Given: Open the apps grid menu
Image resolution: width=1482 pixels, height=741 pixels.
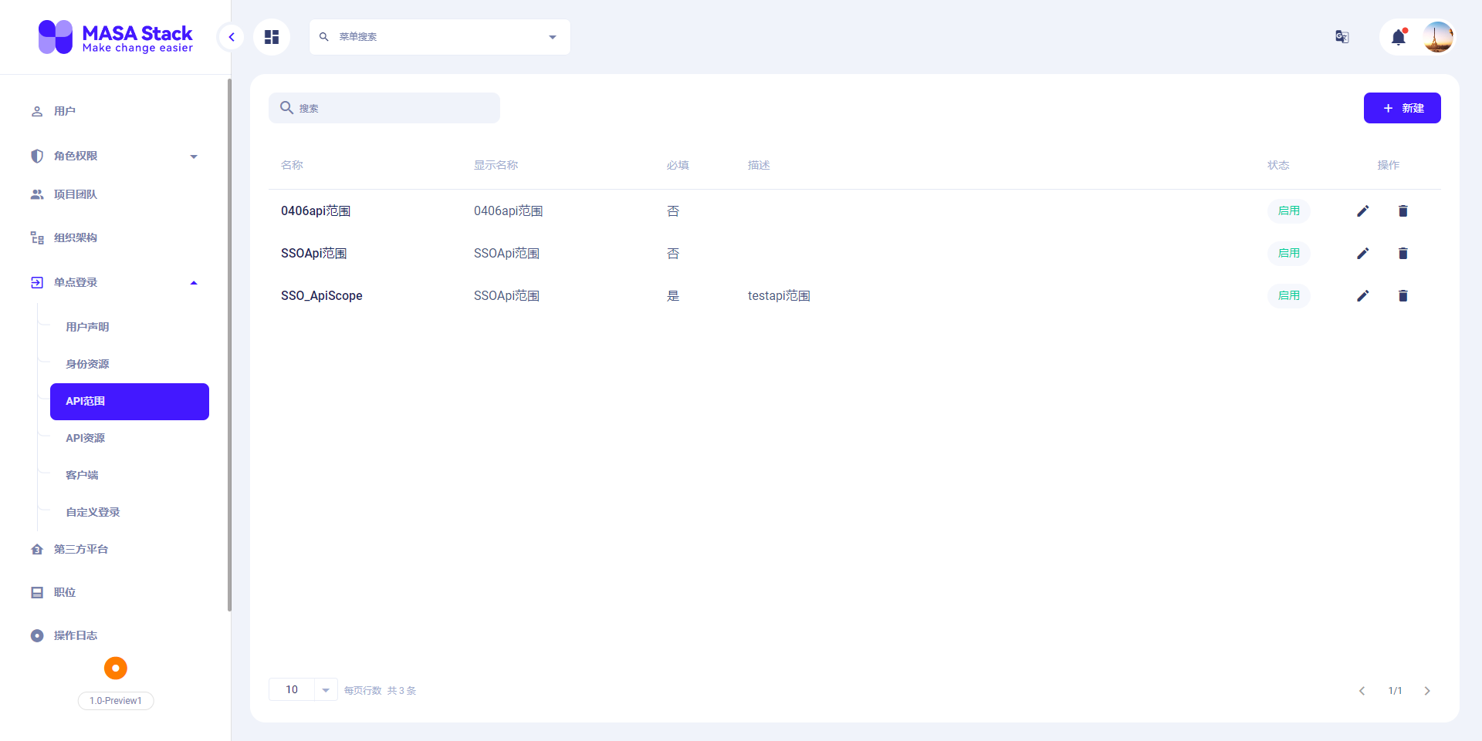Looking at the screenshot, I should pos(271,36).
